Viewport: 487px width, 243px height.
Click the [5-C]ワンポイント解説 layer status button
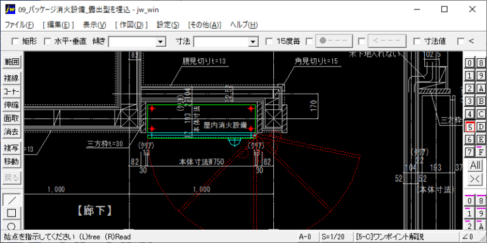pos(406,237)
